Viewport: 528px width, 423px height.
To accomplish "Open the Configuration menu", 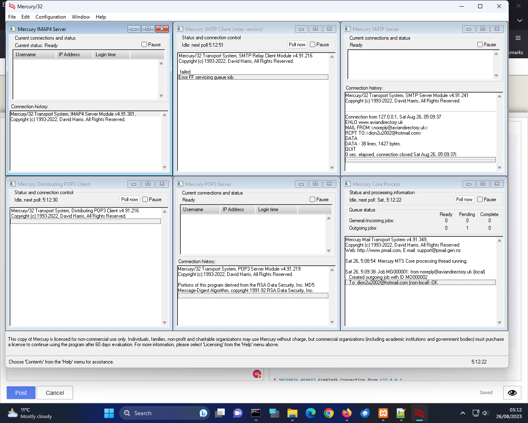I will click(51, 17).
